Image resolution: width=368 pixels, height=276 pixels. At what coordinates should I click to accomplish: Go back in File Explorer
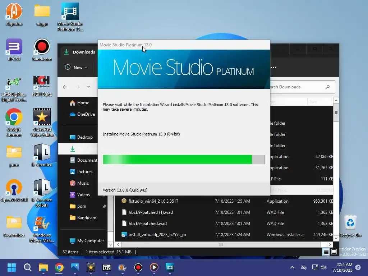(65, 87)
